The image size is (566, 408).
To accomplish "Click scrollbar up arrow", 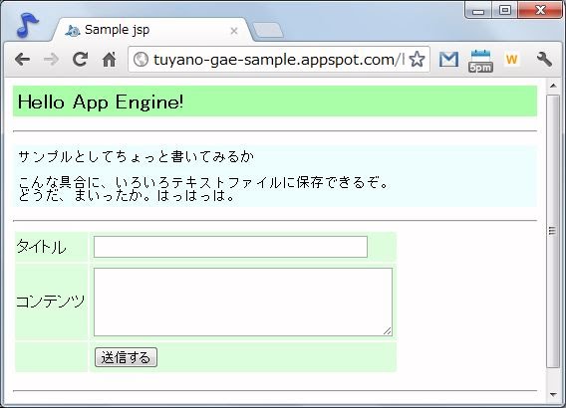I will tap(553, 86).
